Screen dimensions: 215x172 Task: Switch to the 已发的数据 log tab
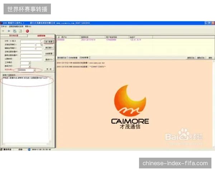tap(84, 58)
